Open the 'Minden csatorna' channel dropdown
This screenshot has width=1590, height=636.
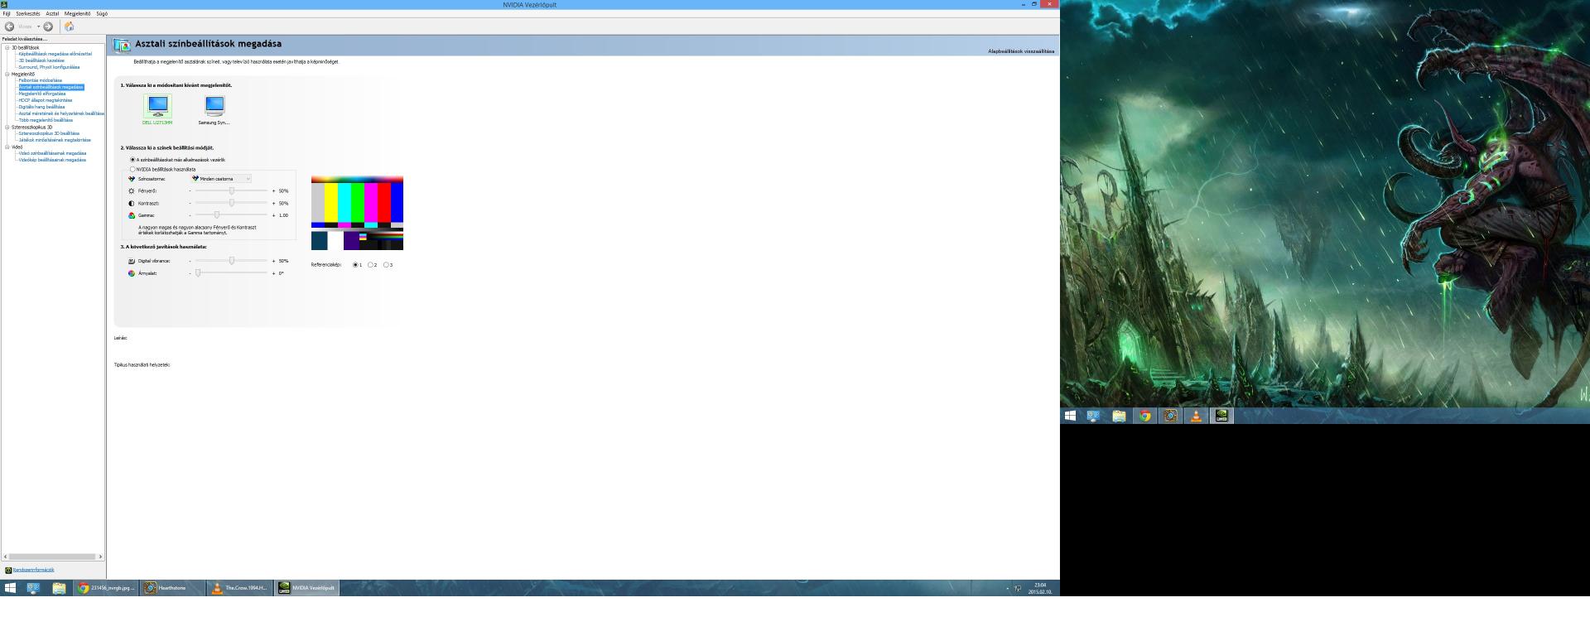point(221,179)
